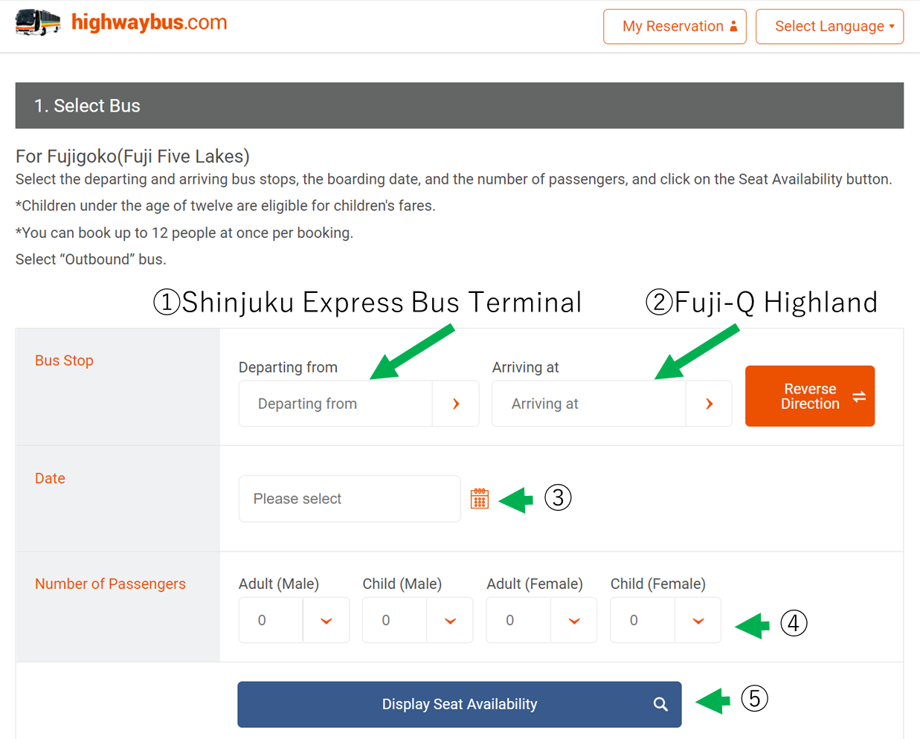Viewport: 920px width, 739px height.
Task: Open the Select Language dropdown
Action: [830, 27]
